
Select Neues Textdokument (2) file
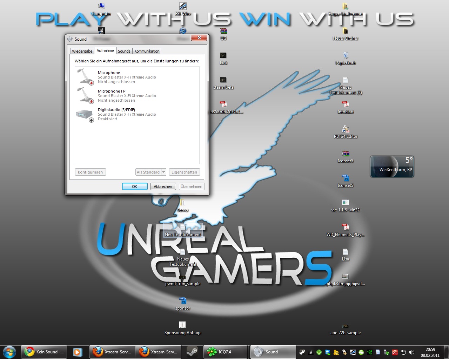pos(346,86)
